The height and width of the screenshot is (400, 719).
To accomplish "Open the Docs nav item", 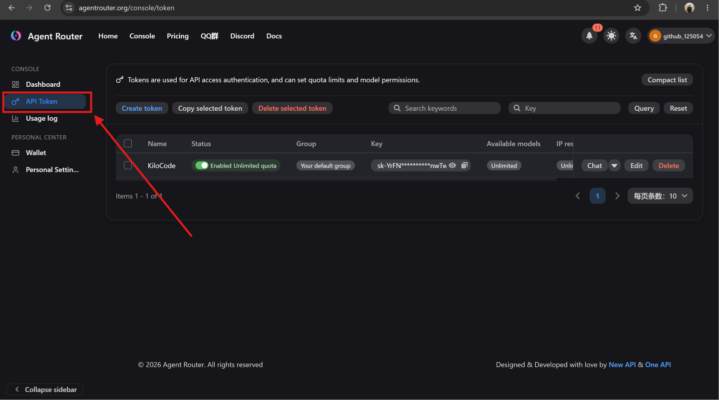I will click(x=274, y=36).
